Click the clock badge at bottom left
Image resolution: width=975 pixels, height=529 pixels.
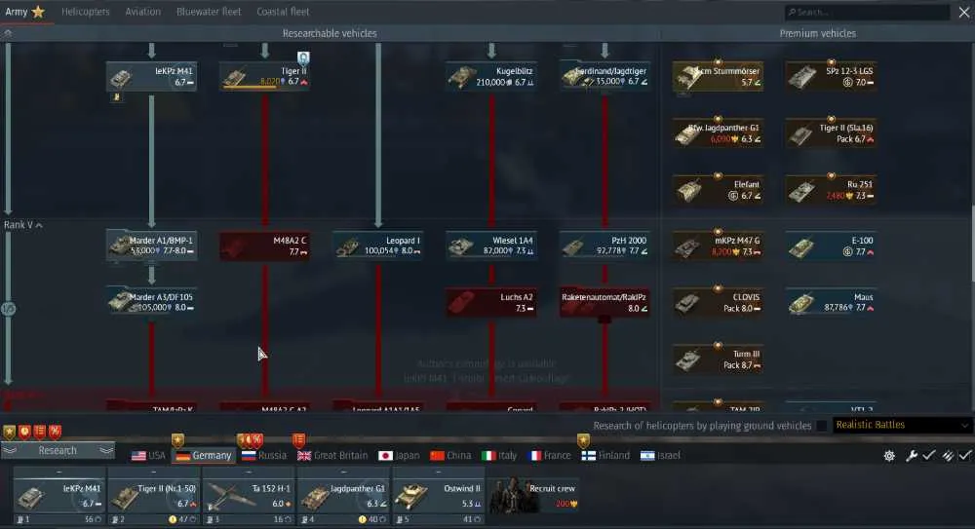(x=24, y=431)
